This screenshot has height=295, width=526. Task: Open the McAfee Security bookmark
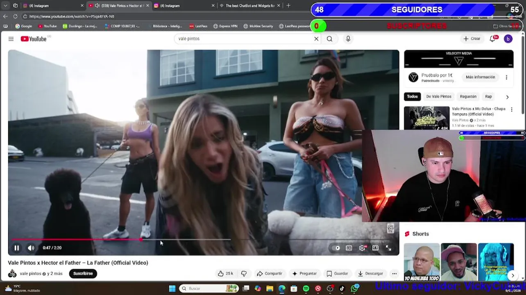coord(258,26)
